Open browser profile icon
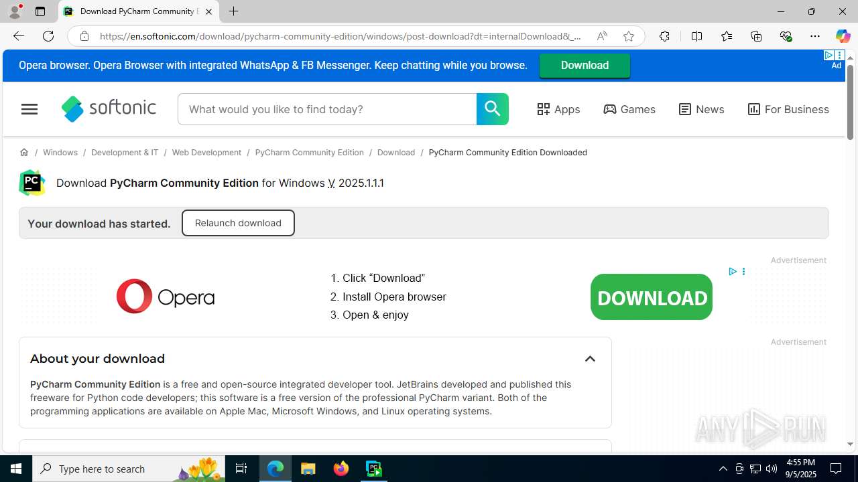Screen dimensions: 858x482 coord(15,11)
